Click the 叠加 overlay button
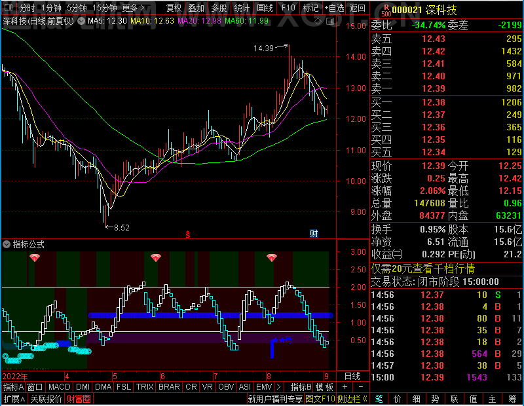Viewport: 524px width, 406px height. 196,8
